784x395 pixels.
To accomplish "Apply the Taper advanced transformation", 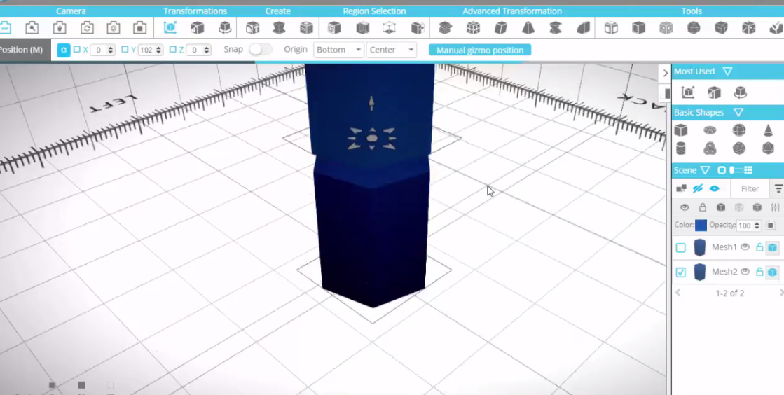I will pyautogui.click(x=528, y=27).
